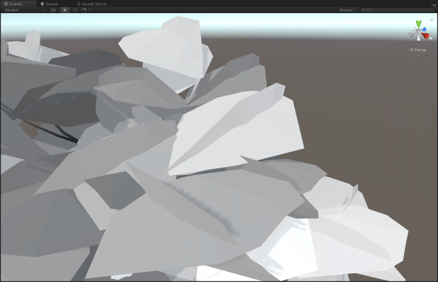Click the lock icon beside the orientation gizmo
The width and height of the screenshot is (438, 282).
point(431,19)
